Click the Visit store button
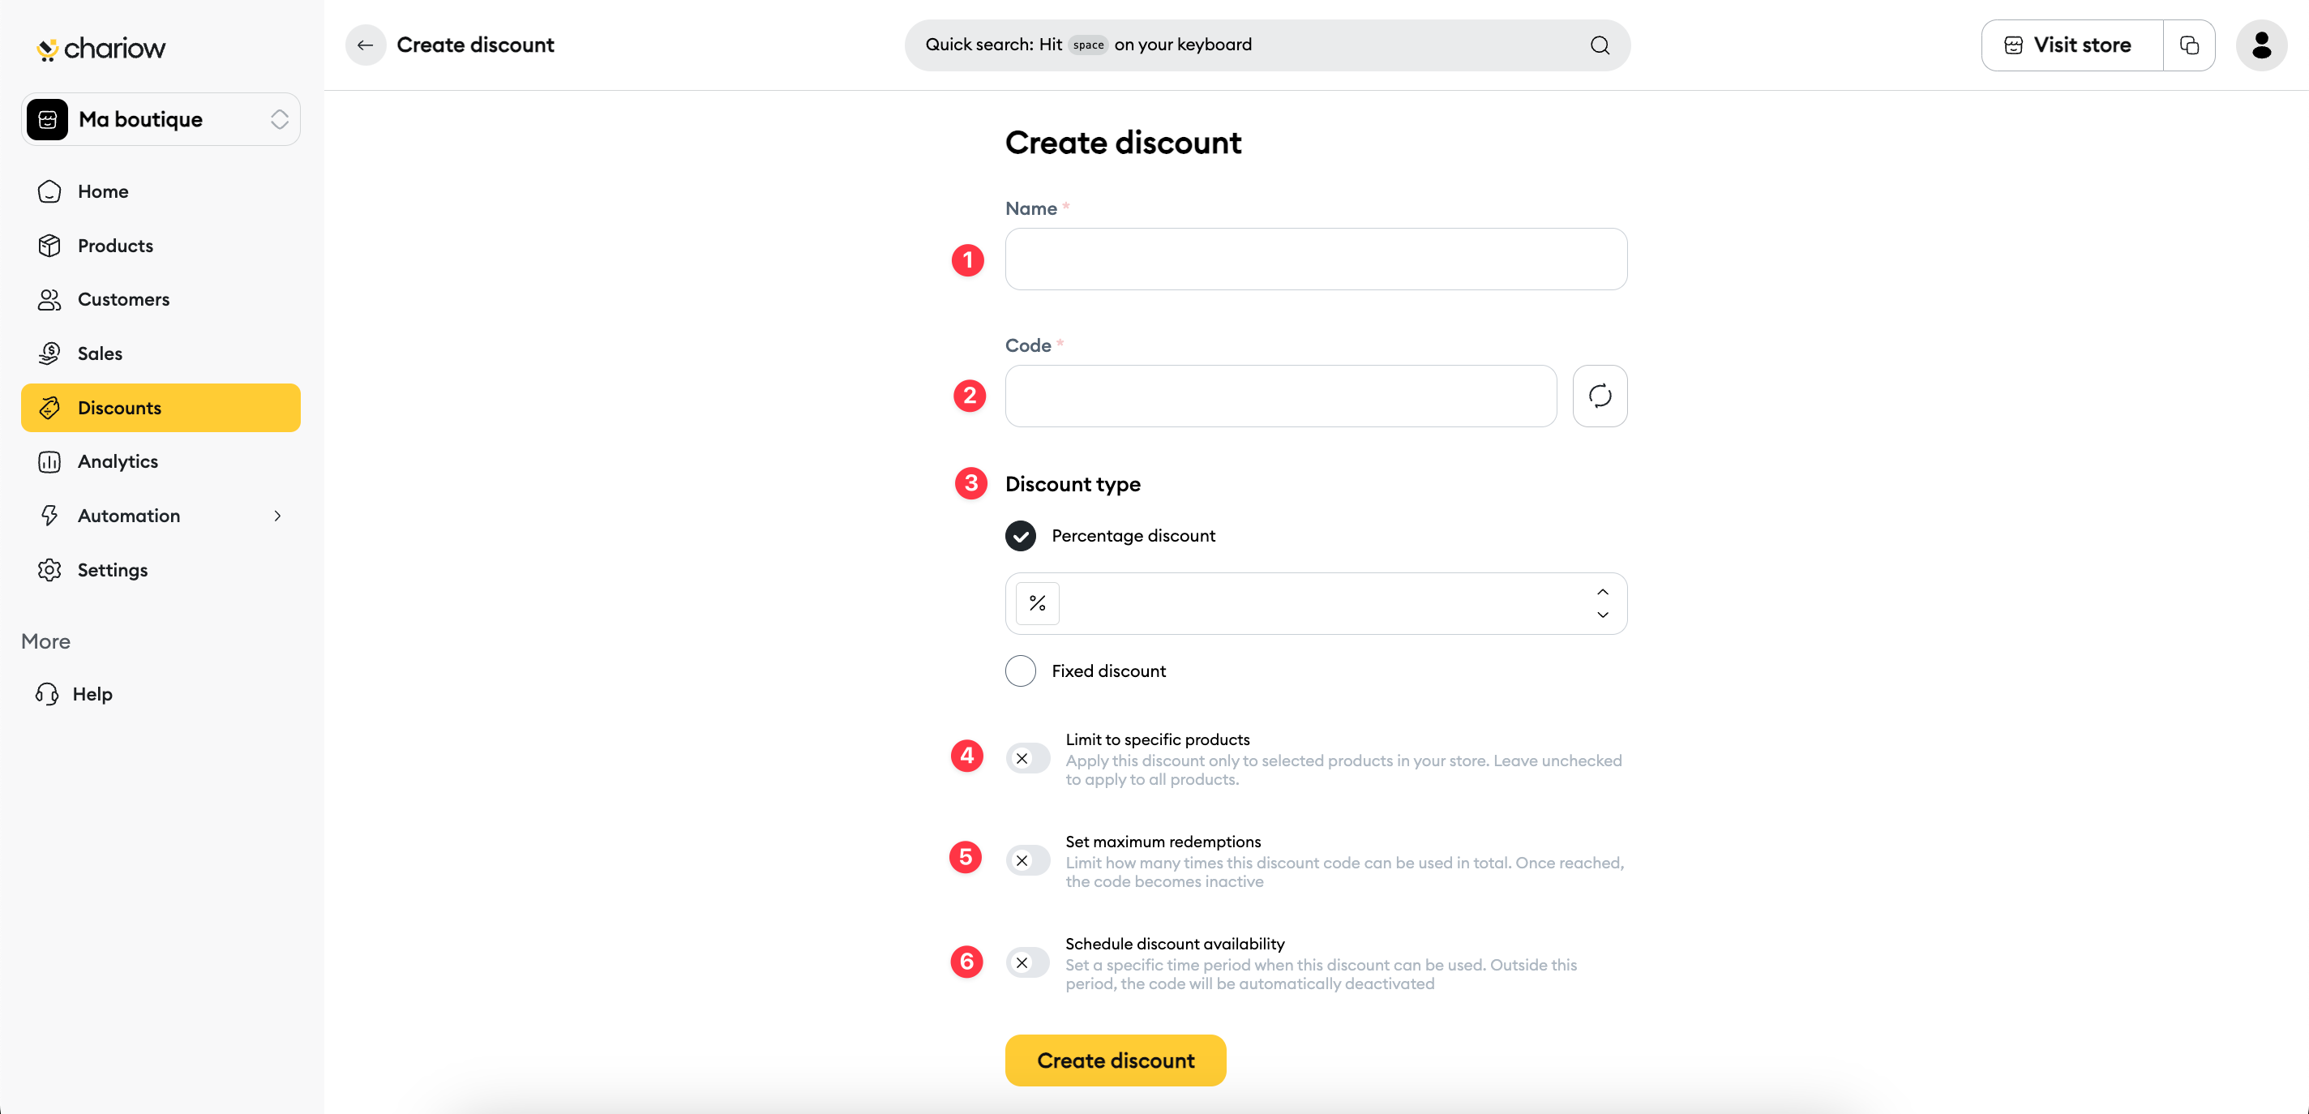 (x=2071, y=45)
